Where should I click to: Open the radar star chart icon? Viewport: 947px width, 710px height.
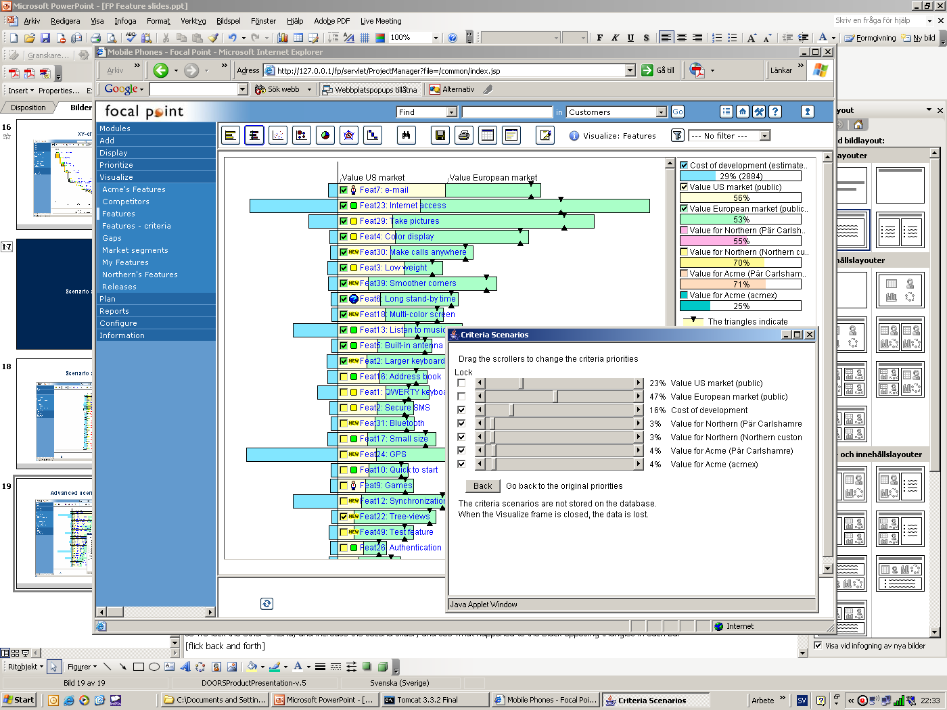pyautogui.click(x=349, y=135)
